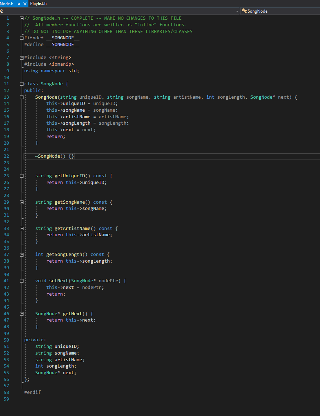The height and width of the screenshot is (416, 320).
Task: Collapse the setNext function body
Action: pos(21,280)
